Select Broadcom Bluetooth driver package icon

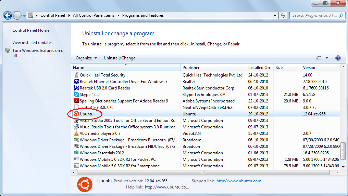(76, 140)
